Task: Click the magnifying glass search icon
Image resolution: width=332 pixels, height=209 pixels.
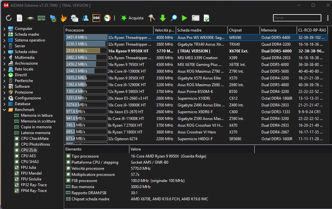Action: [x=174, y=18]
